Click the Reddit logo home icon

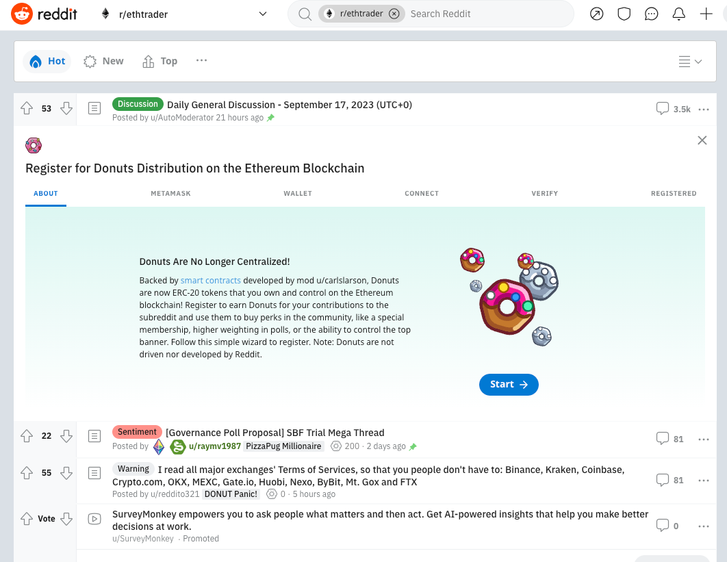(44, 14)
